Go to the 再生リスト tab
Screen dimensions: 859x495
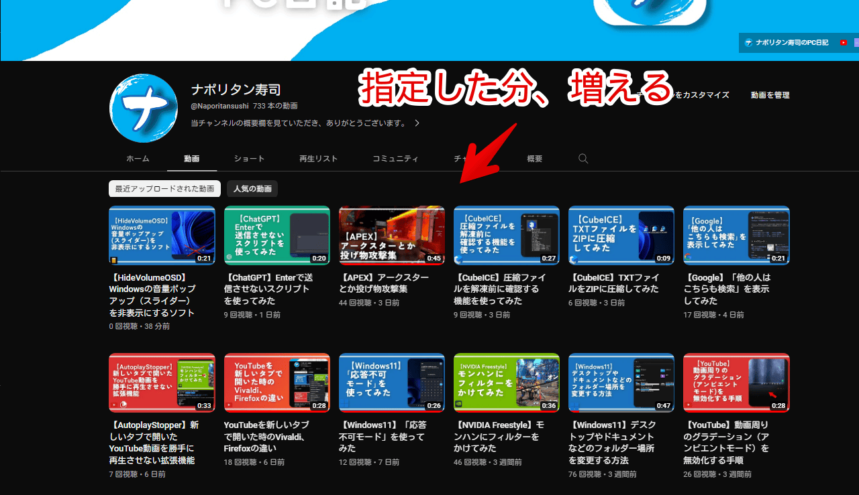coord(318,159)
